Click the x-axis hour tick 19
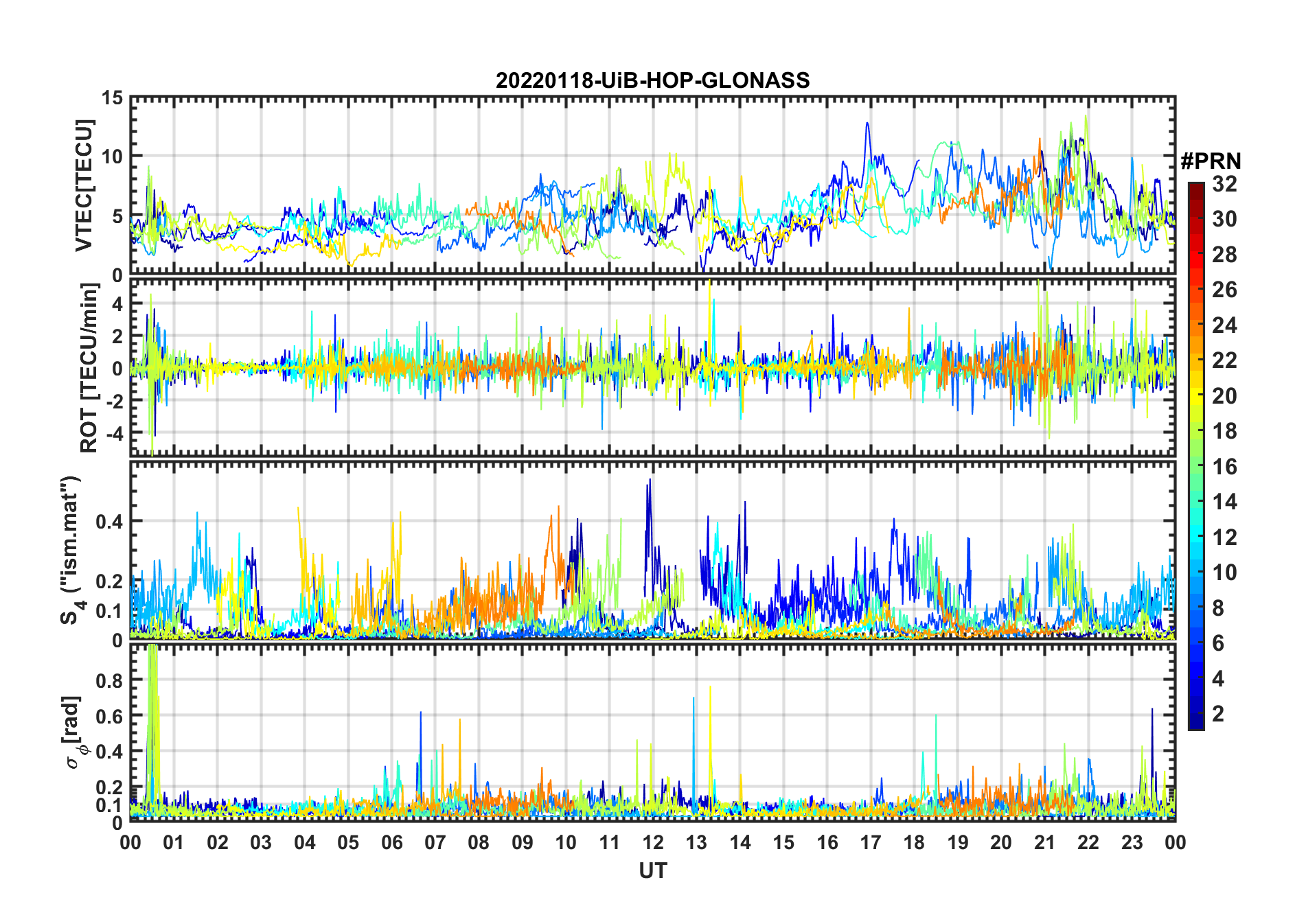1306x913 pixels. pos(958,842)
